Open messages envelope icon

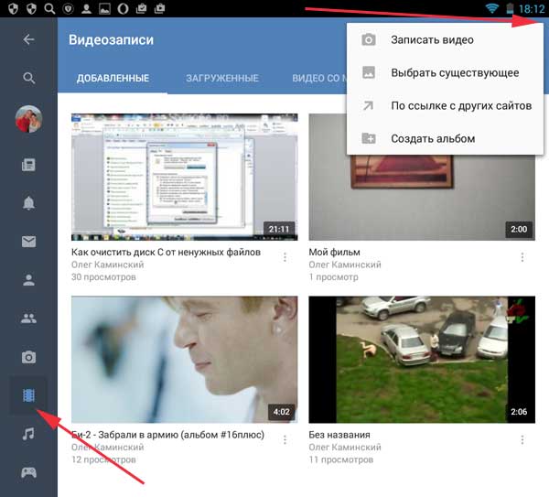pyautogui.click(x=28, y=242)
